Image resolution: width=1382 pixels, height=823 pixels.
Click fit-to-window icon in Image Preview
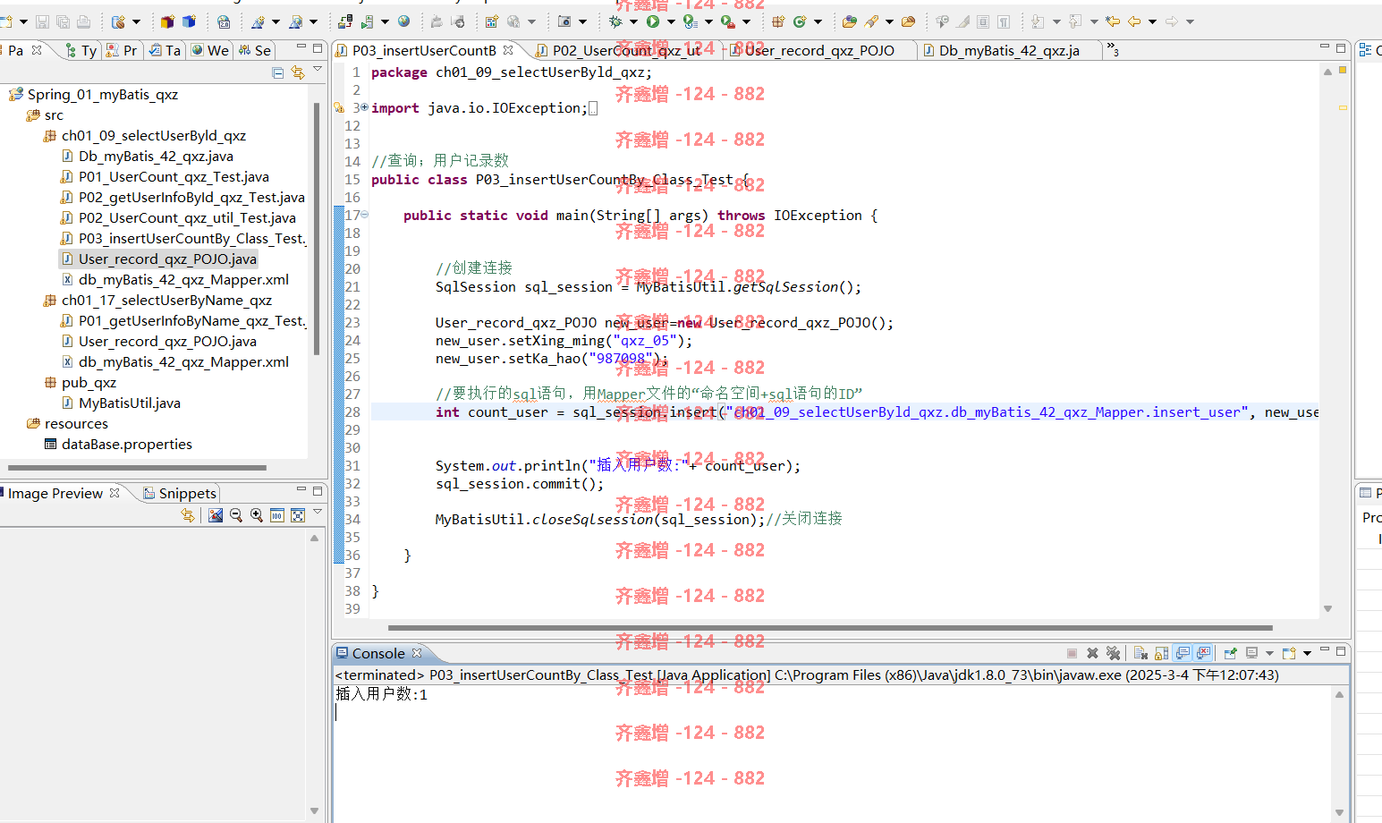point(298,515)
